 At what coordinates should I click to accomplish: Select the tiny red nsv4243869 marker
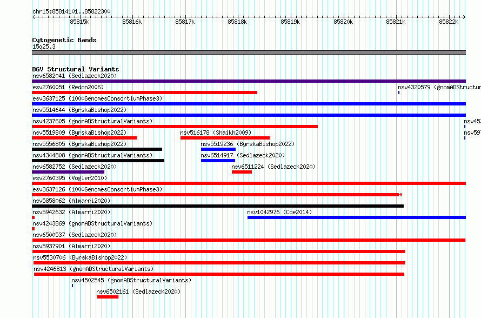pos(33,229)
